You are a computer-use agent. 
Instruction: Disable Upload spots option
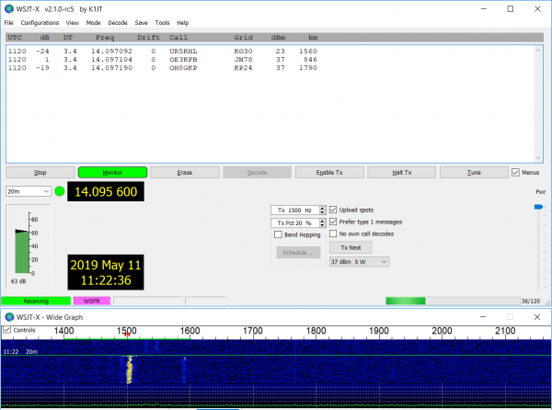(x=333, y=210)
